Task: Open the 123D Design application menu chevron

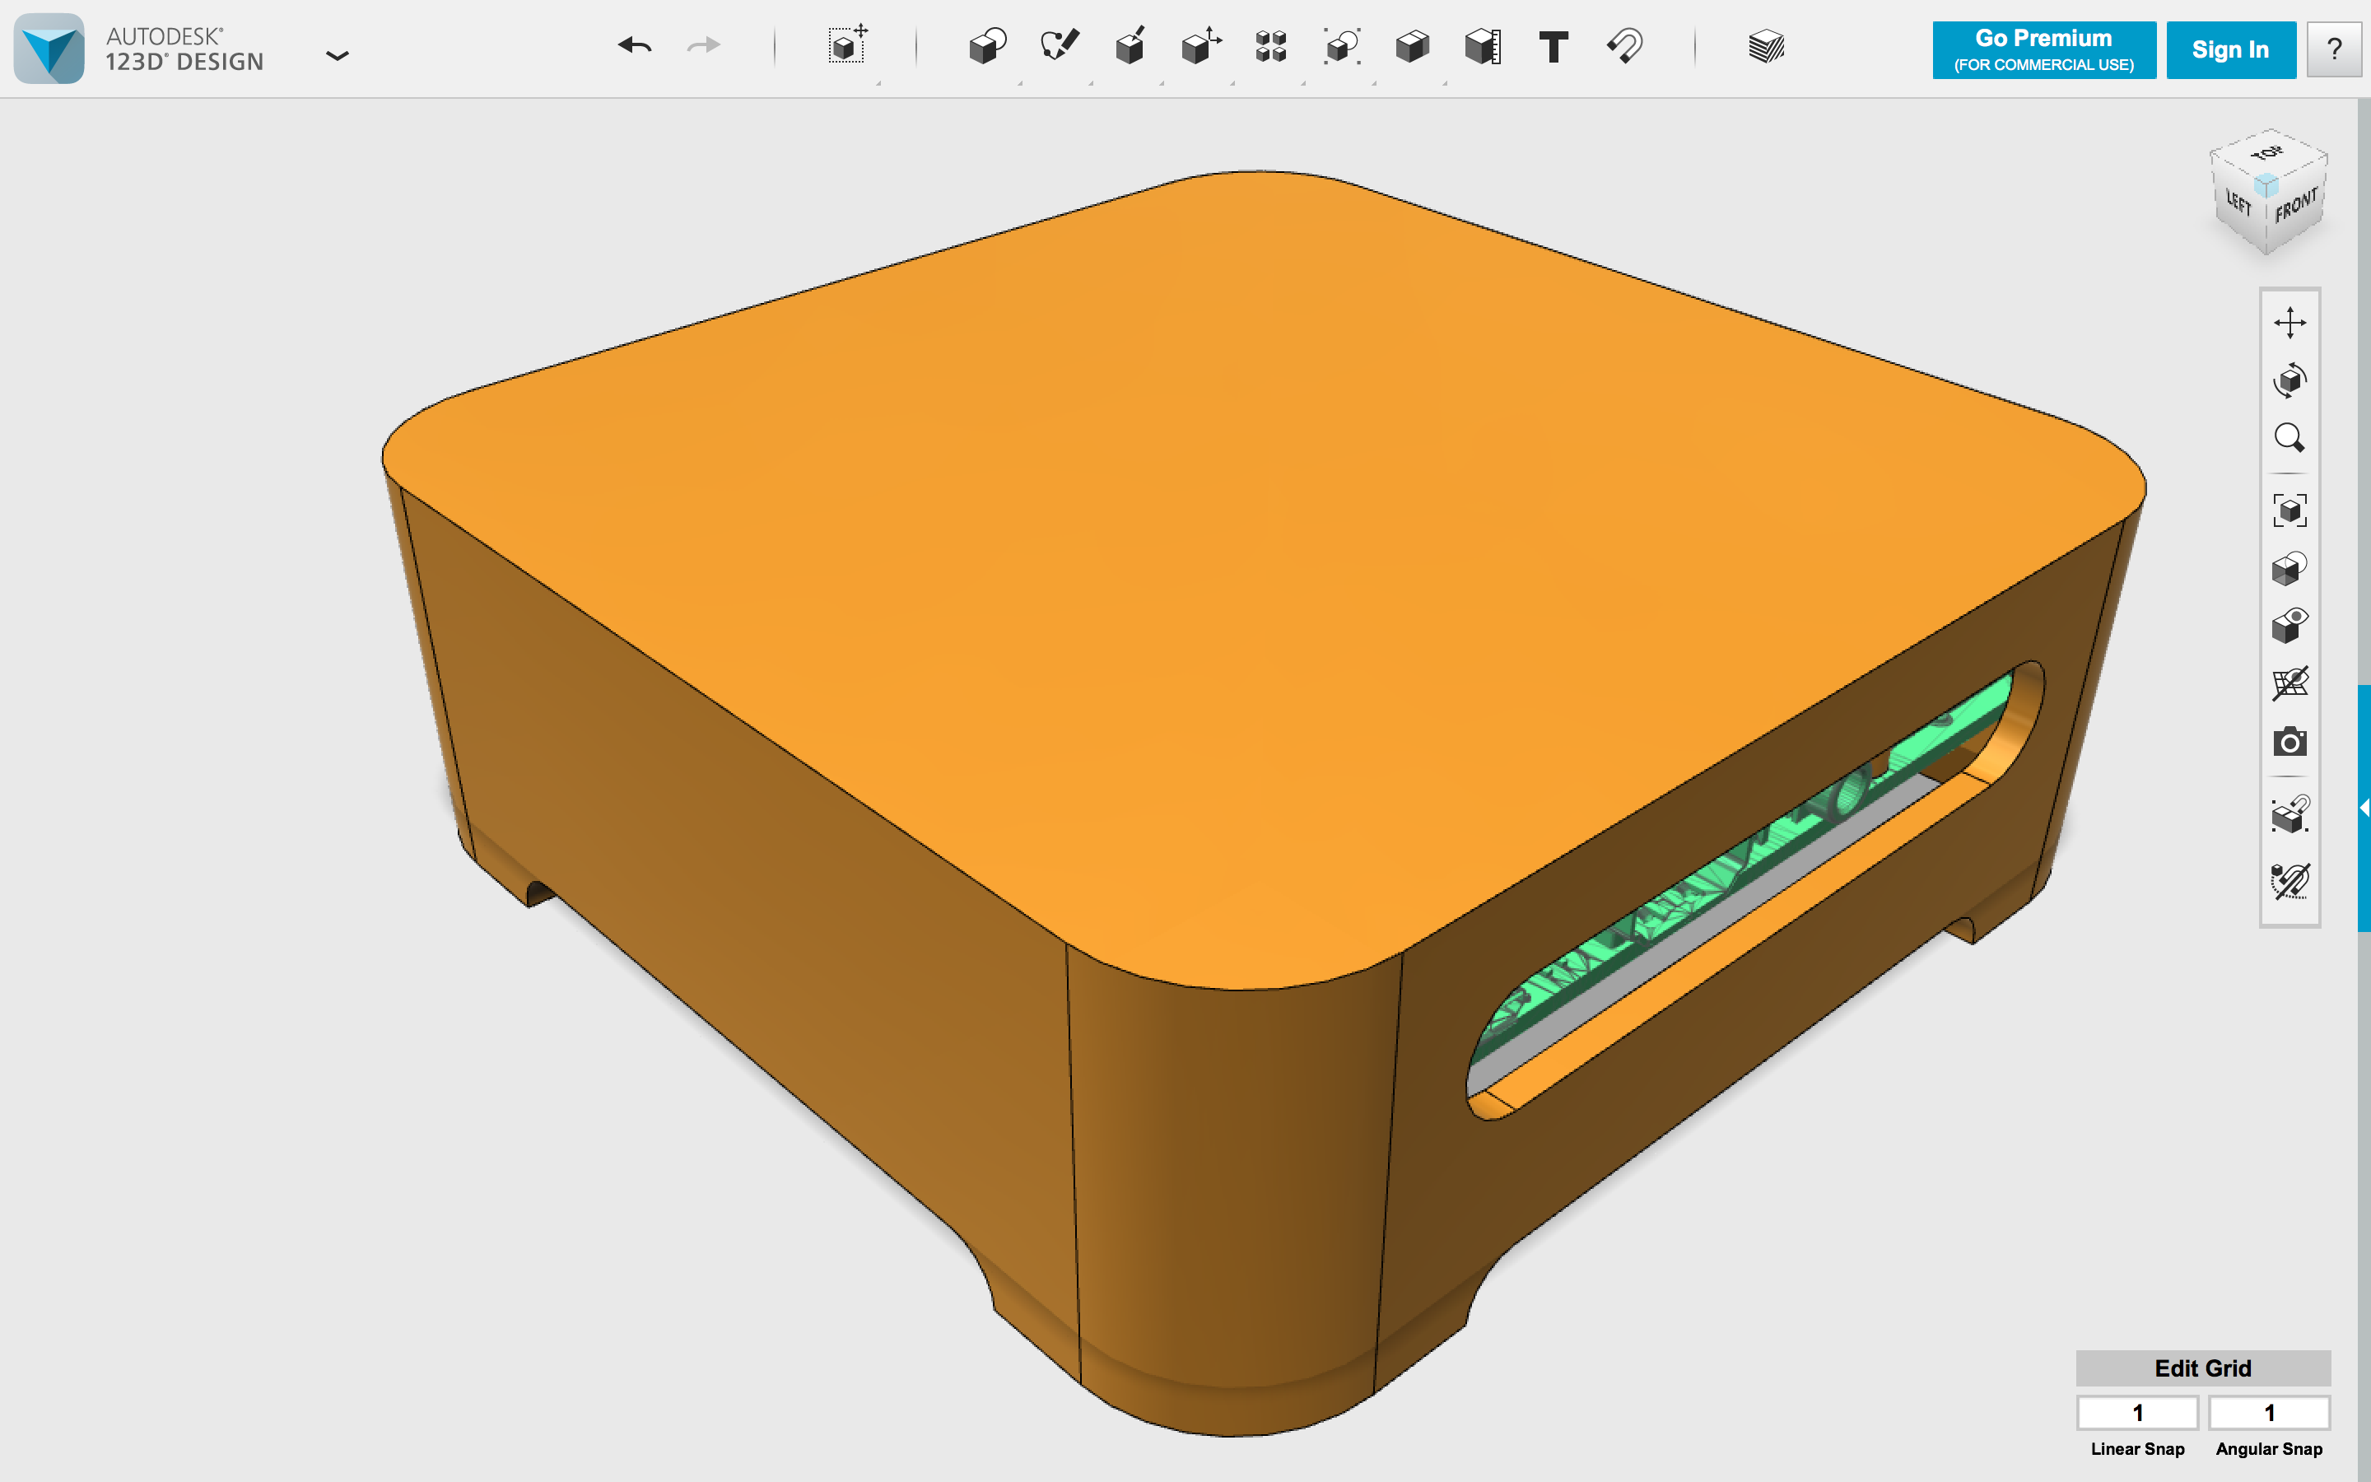Action: pos(337,56)
